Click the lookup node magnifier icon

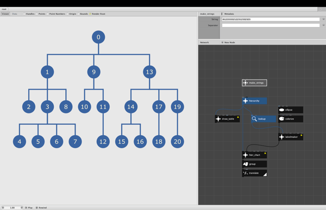pos(254,119)
